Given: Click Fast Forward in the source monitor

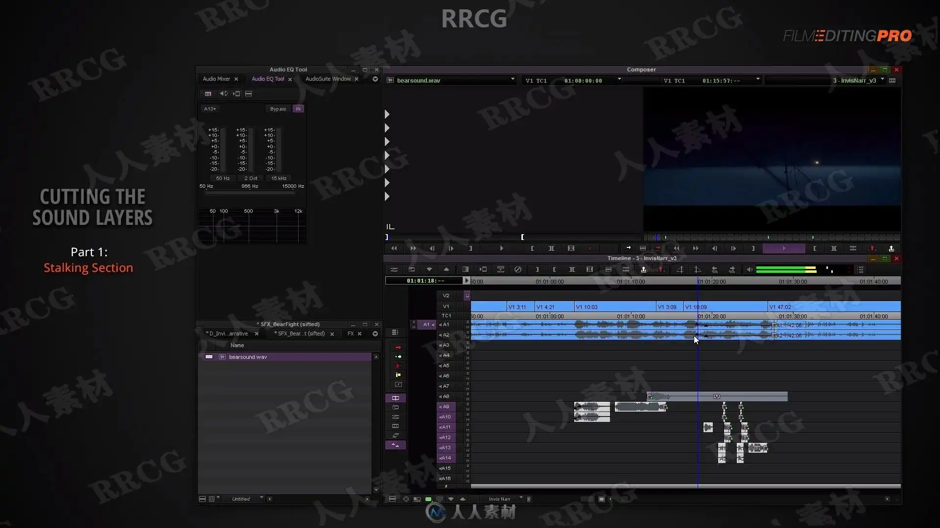Looking at the screenshot, I should tap(413, 248).
